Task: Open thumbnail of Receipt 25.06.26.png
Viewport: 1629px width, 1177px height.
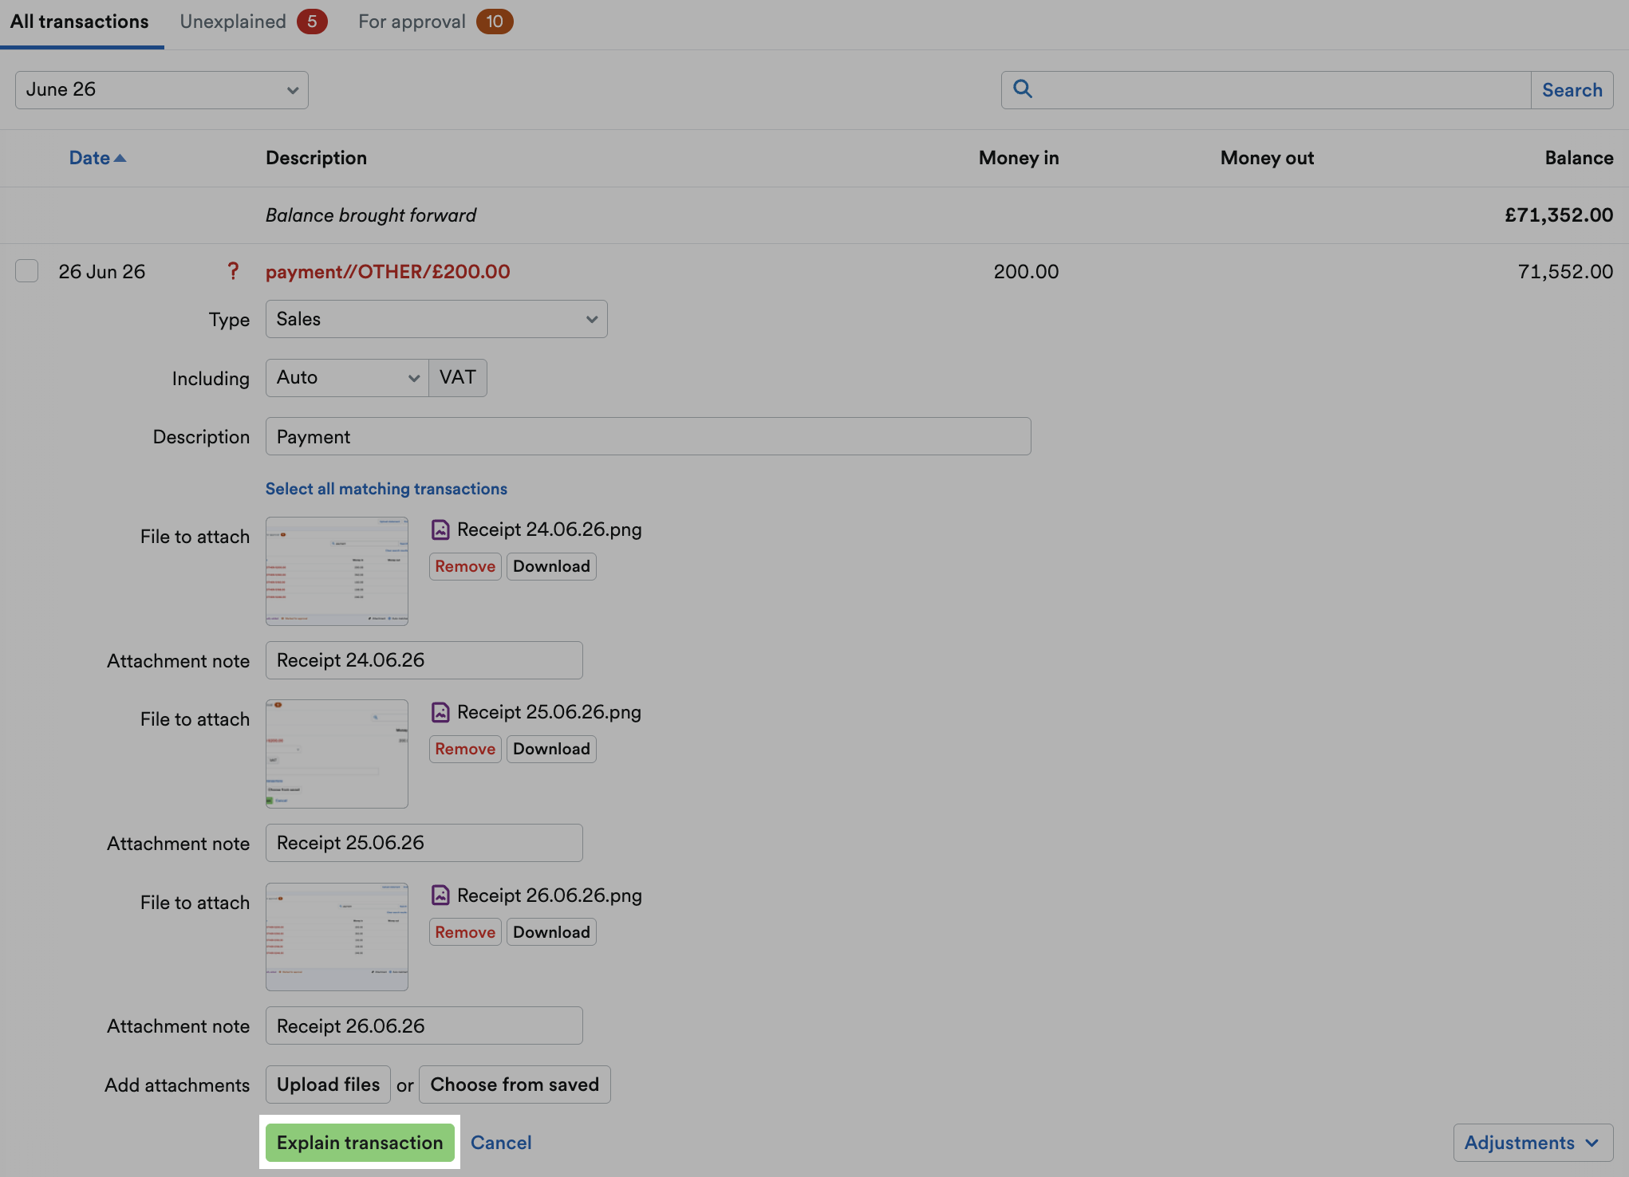Action: 337,754
